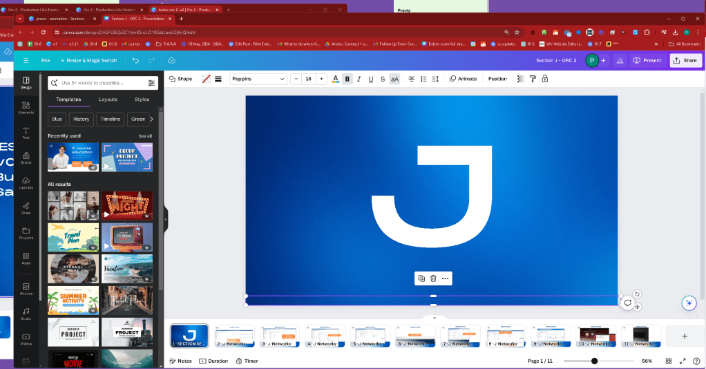Viewport: 706px width, 369px height.
Task: Open Resize & Magic Switch menu
Action: [x=88, y=60]
